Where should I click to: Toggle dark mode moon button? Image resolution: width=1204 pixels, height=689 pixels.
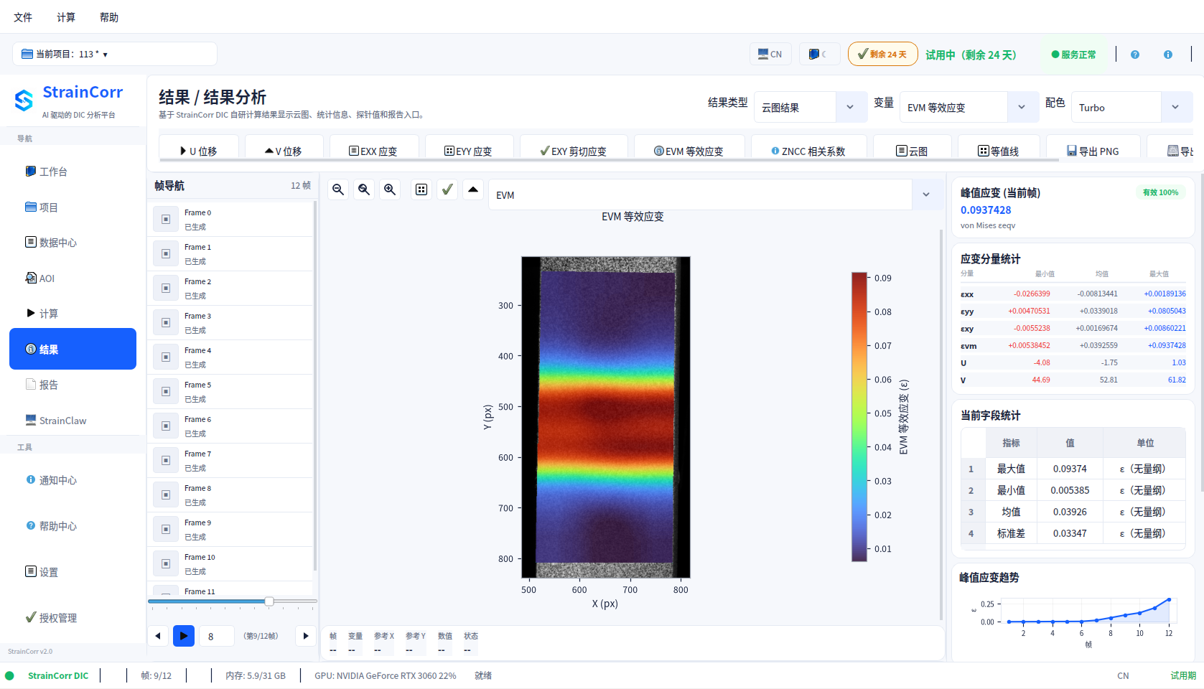[819, 55]
